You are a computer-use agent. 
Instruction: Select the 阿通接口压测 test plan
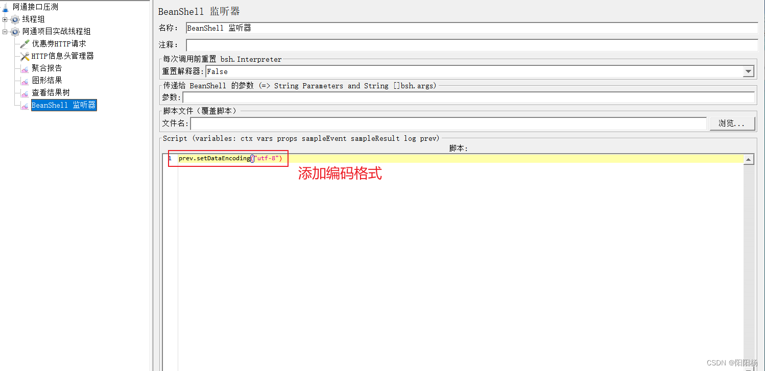(35, 7)
